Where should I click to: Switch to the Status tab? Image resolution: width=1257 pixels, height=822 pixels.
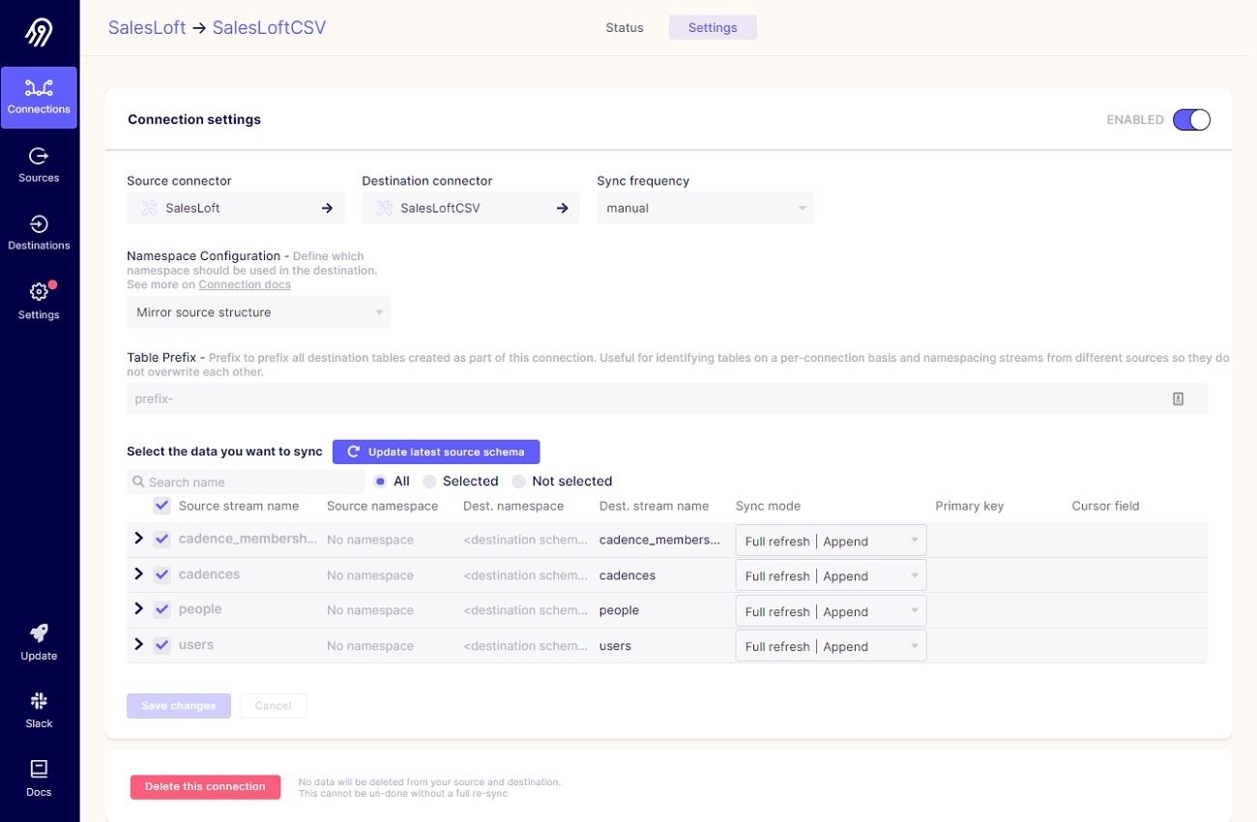625,28
